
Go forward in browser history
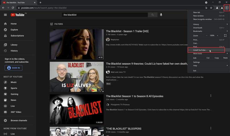[8, 8]
